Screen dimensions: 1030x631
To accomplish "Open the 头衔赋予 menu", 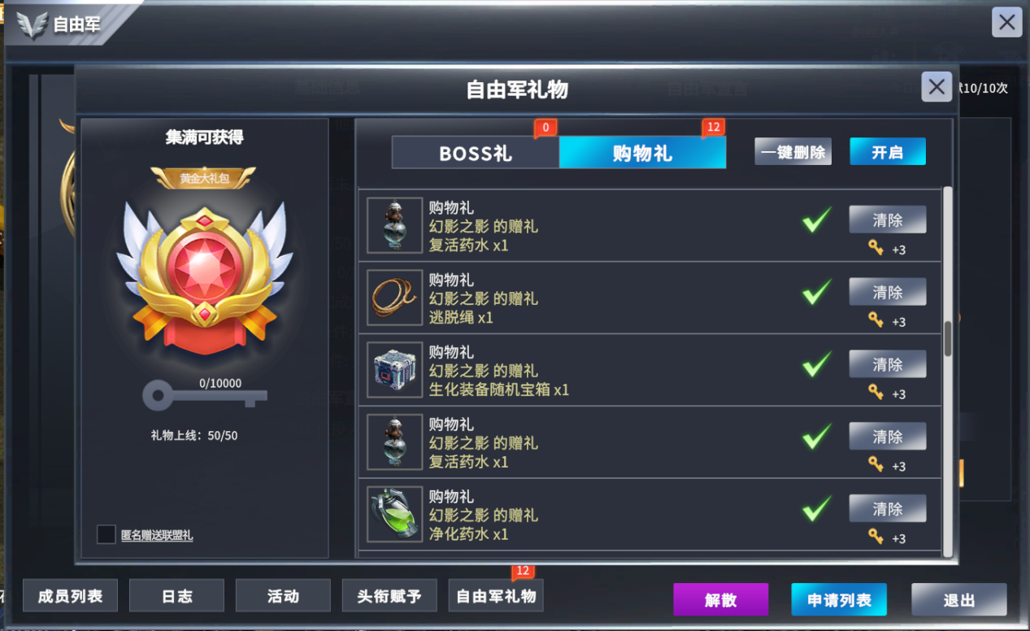I will point(389,596).
